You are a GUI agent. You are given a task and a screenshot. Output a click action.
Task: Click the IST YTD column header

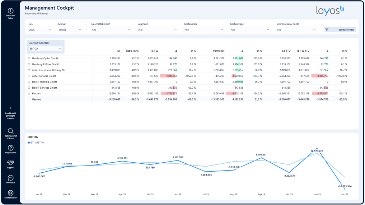(x=286, y=51)
